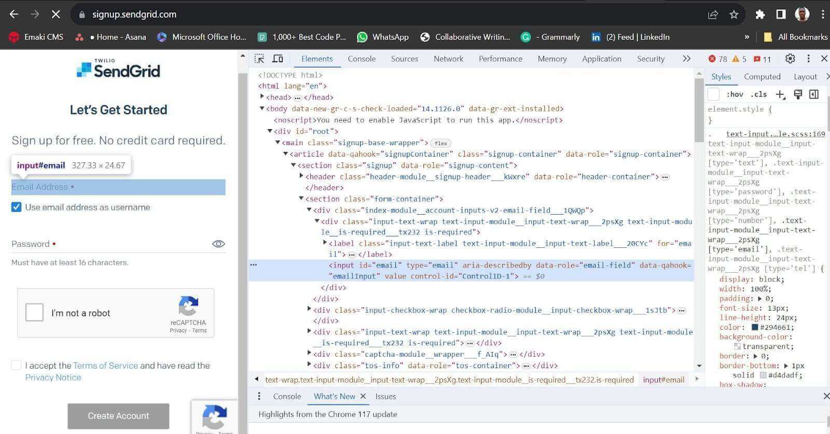The height and width of the screenshot is (434, 830).
Task: Click the Create Account button
Action: pyautogui.click(x=118, y=416)
